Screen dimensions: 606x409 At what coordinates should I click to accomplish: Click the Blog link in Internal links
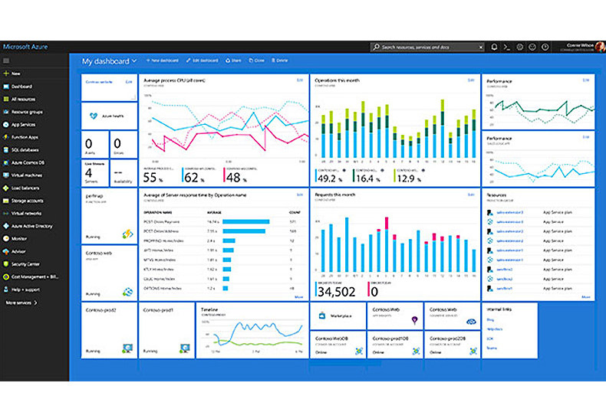point(490,320)
